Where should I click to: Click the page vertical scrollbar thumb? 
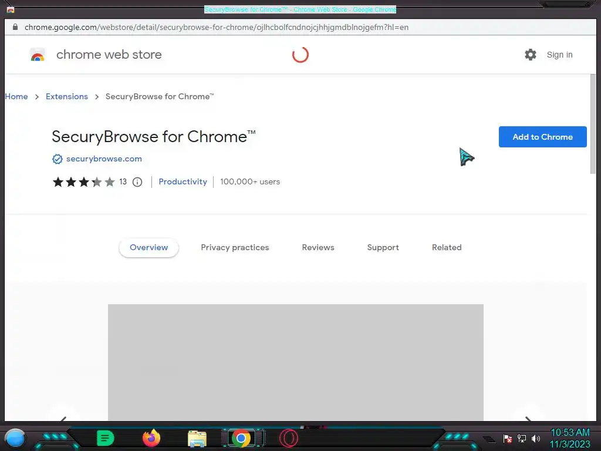point(593,123)
